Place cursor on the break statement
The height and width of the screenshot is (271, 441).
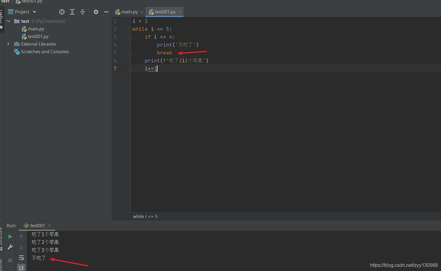coord(165,53)
